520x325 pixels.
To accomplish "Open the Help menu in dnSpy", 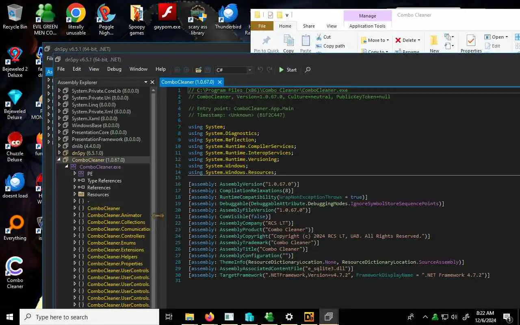I will tap(160, 69).
